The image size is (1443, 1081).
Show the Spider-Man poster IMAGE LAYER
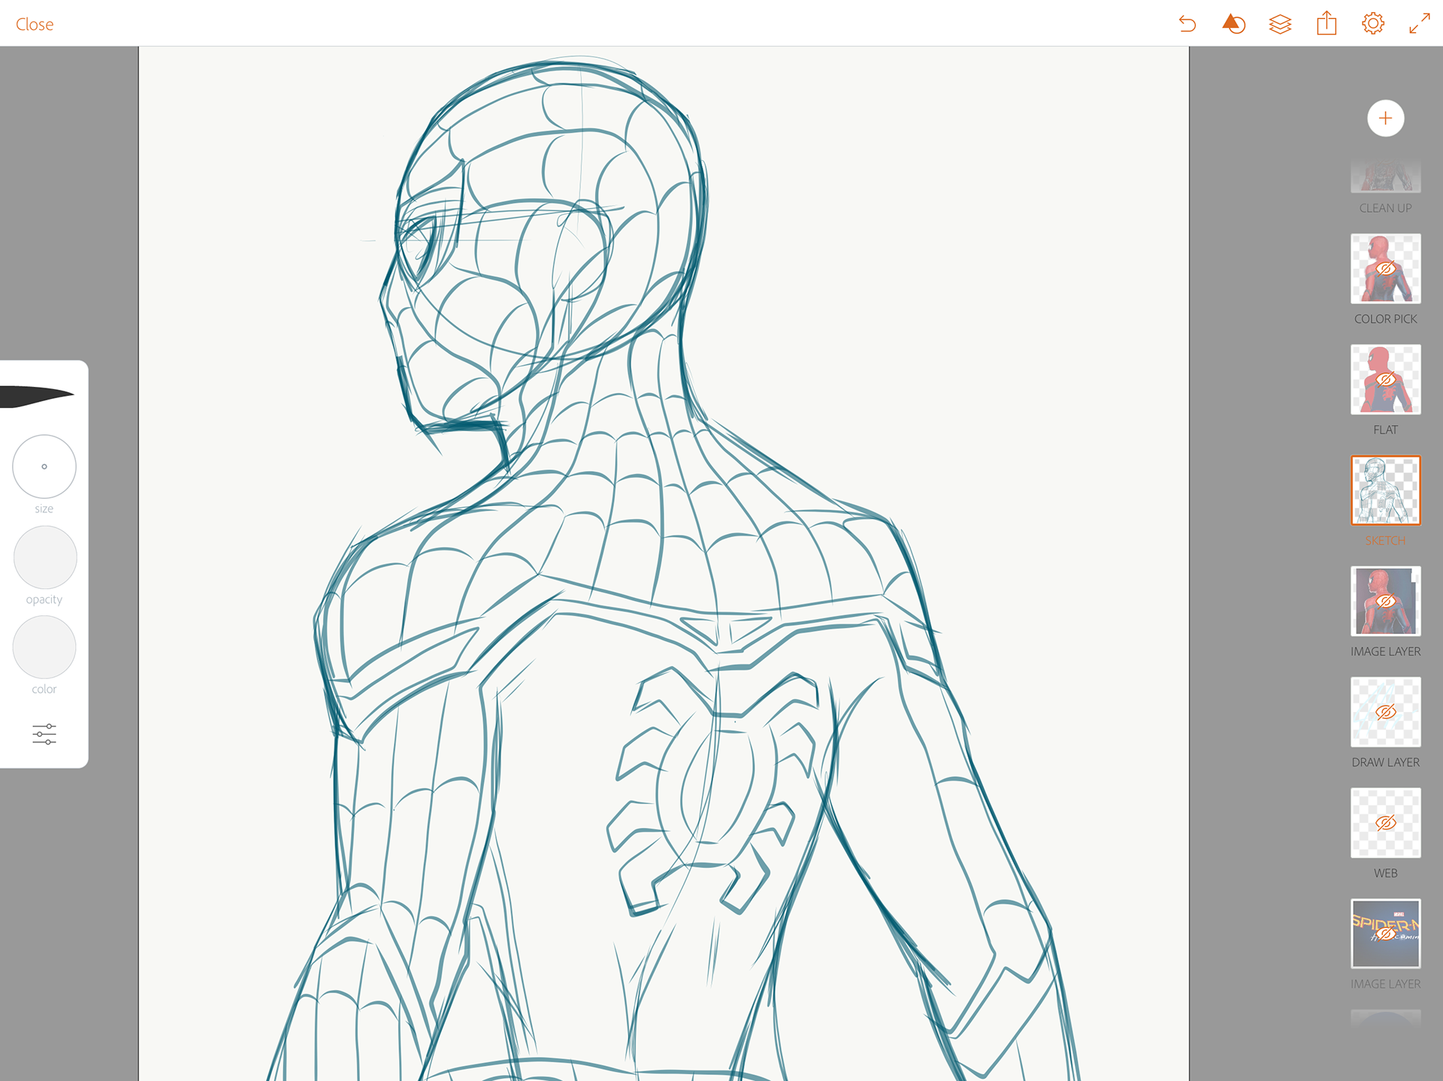point(1385,933)
